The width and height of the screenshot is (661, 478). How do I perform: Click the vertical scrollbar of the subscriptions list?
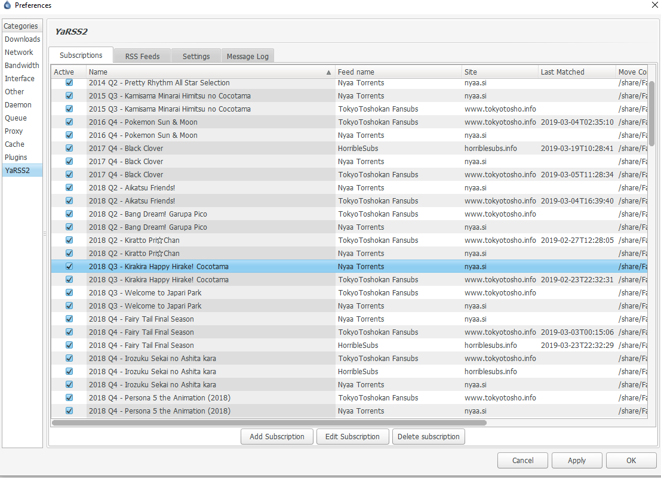point(651,114)
